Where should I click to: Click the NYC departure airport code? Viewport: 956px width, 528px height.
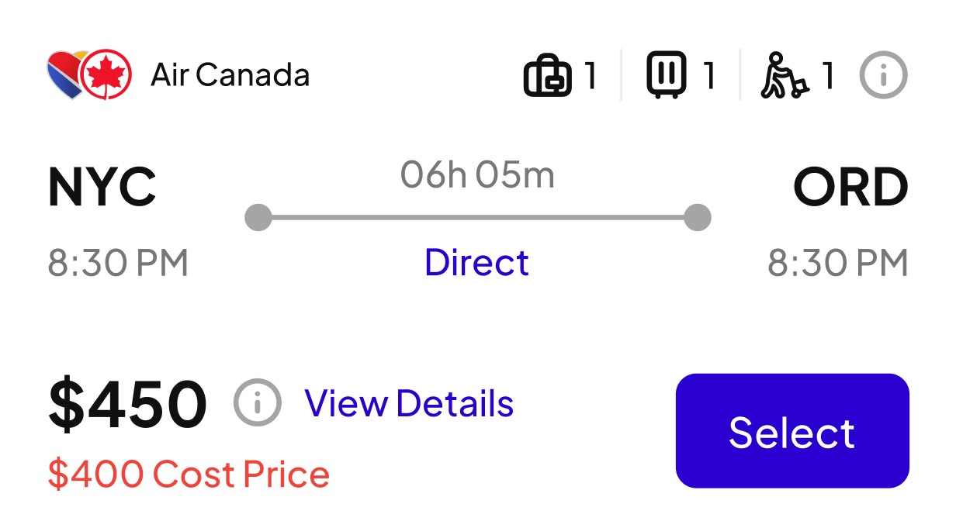coord(102,188)
